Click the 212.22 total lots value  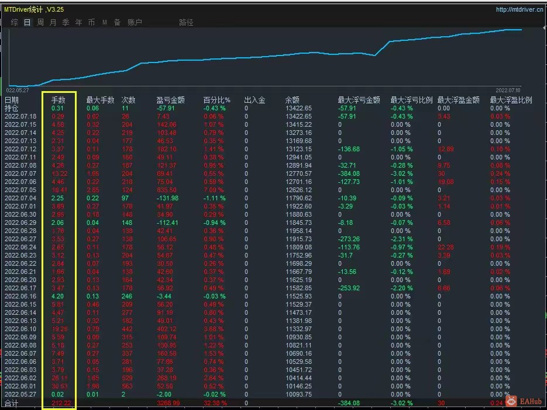61,403
